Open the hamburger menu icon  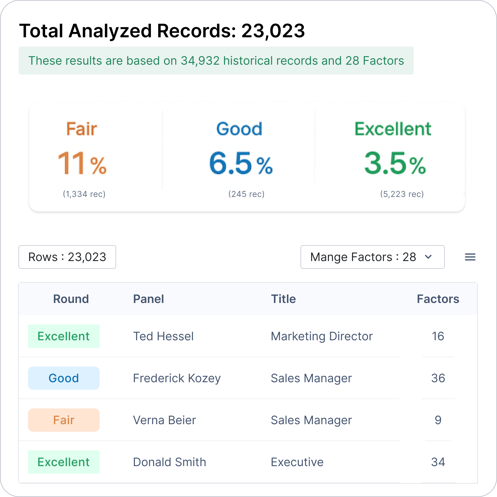pyautogui.click(x=470, y=257)
